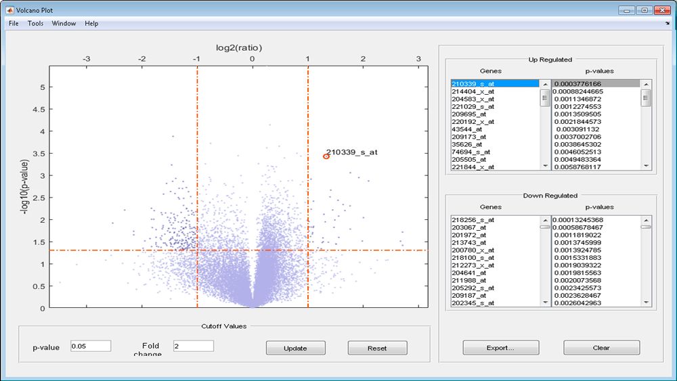The width and height of the screenshot is (677, 381).
Task: Click the Down Regulated genes scrollbar thumb
Action: 545,227
